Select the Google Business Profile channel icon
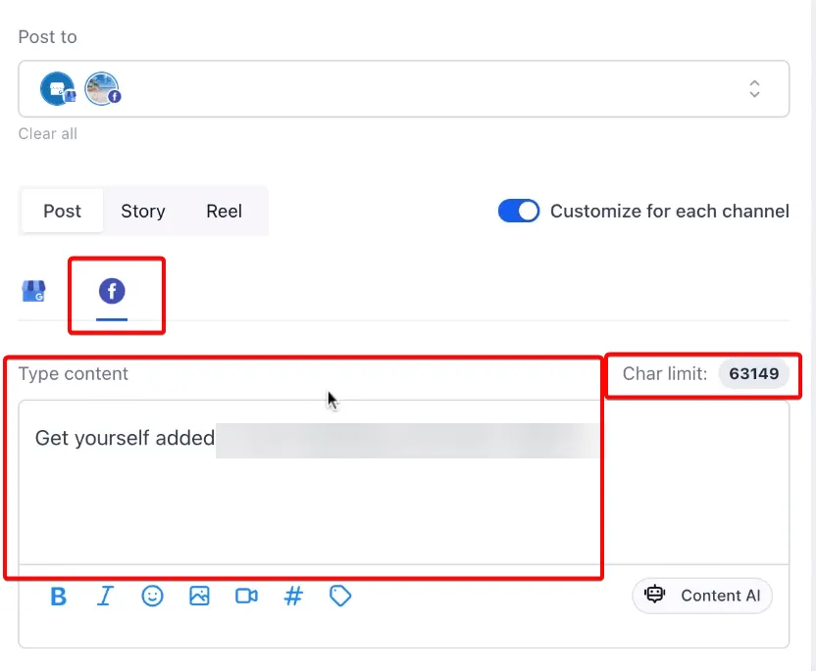This screenshot has width=816, height=671. pos(33,291)
